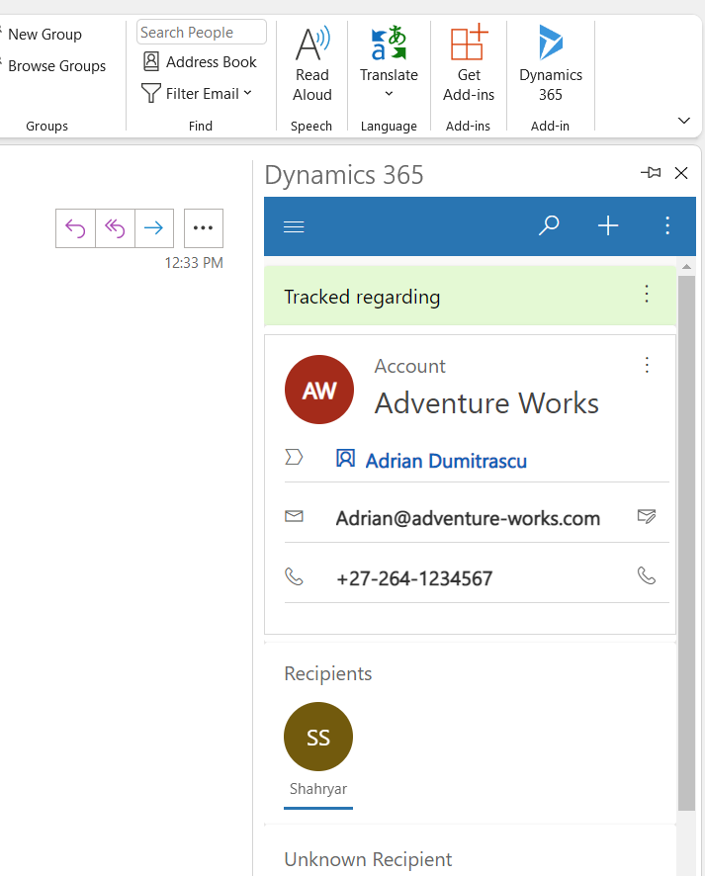
Task: Close the Dynamics 365 pane
Action: (x=681, y=173)
